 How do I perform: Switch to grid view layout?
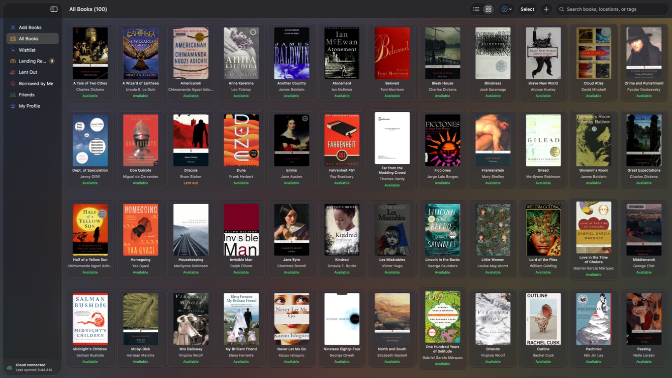489,9
